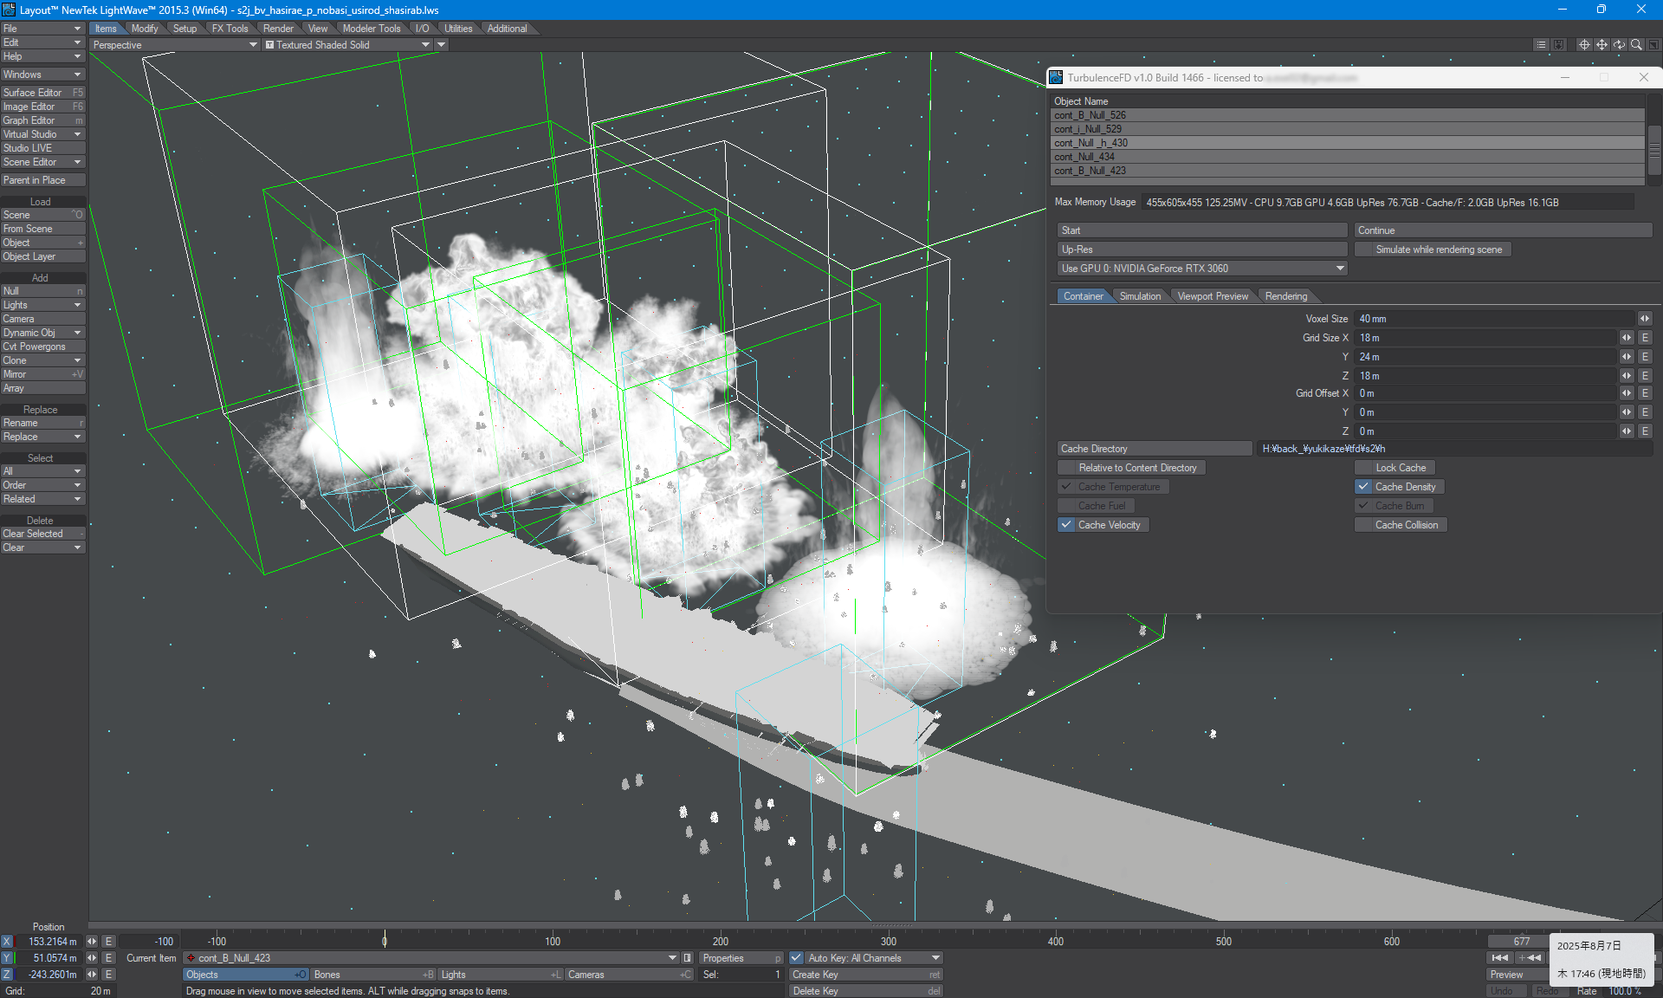Open the FX Tools menu tab
Screen dimensions: 1663x998
click(230, 29)
